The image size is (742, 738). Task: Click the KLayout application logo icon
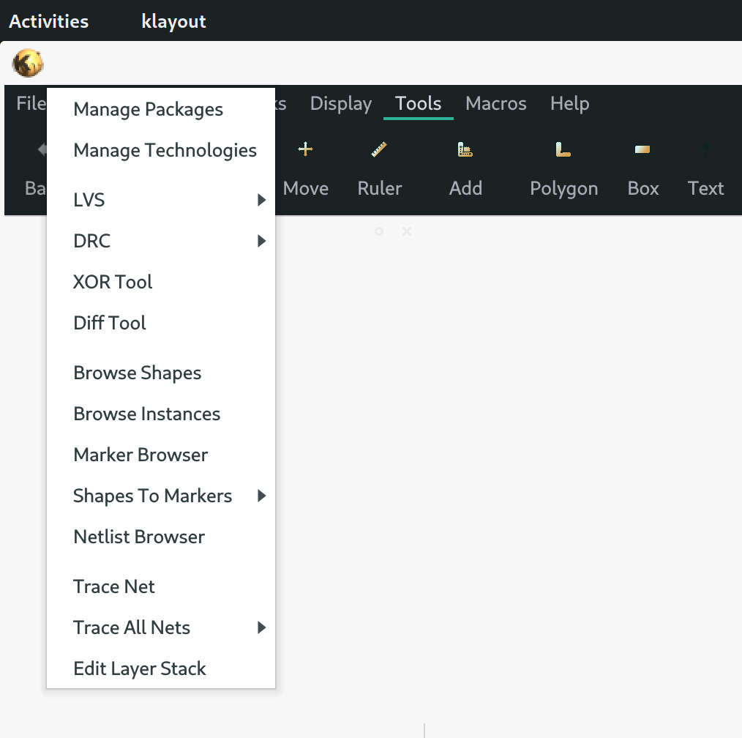tap(26, 63)
